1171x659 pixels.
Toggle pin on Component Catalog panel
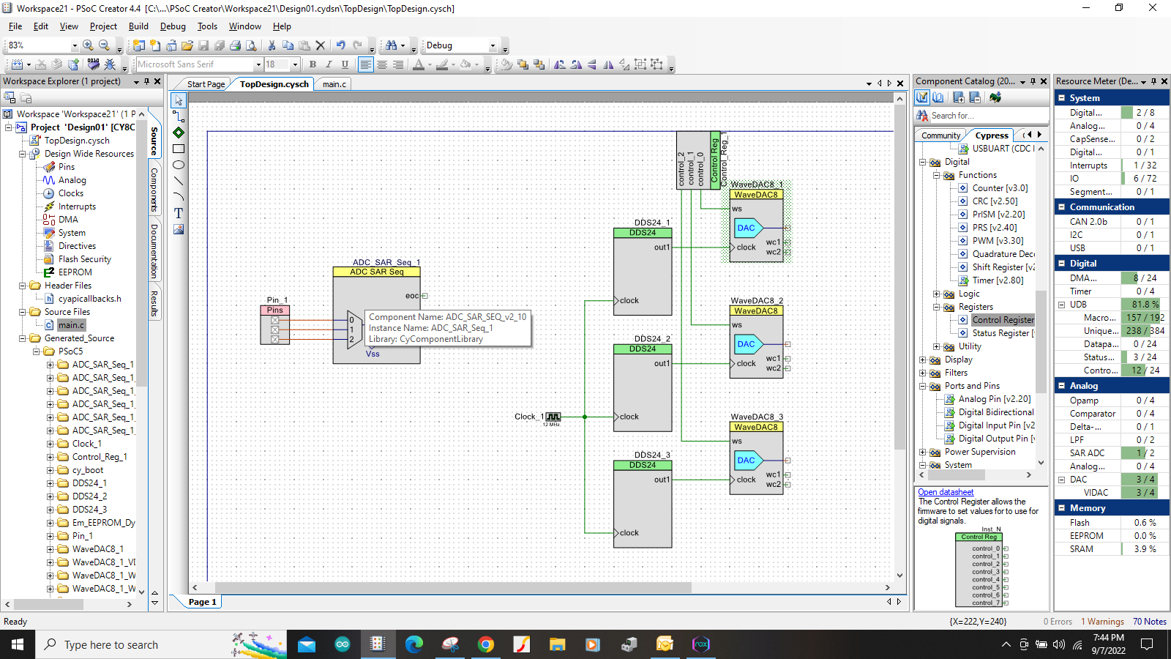pos(1033,81)
